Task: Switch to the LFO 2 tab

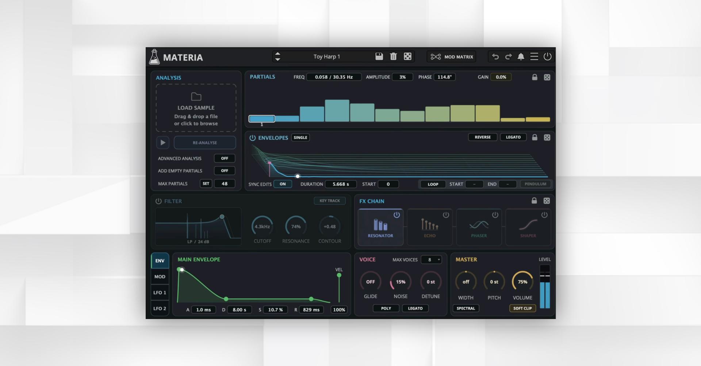Action: 160,308
